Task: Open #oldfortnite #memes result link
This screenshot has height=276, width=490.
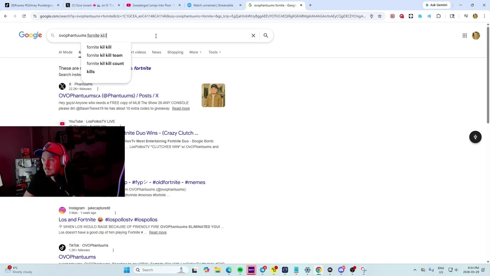Action: 165,182
